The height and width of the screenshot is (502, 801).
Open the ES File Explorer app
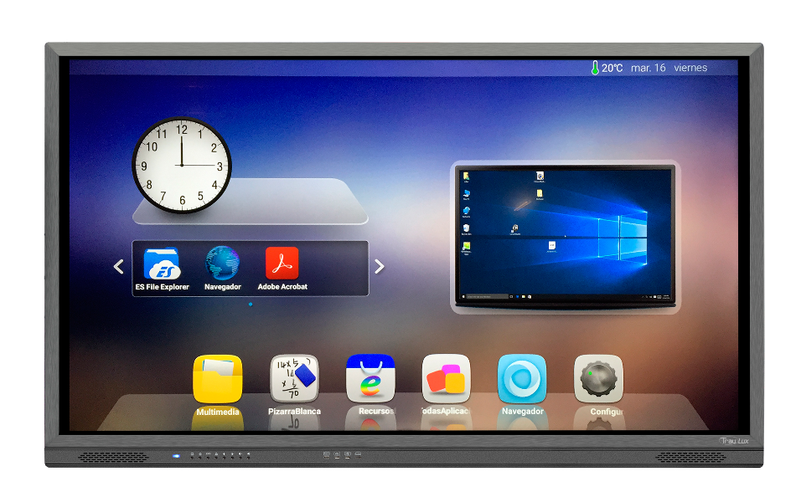click(162, 264)
